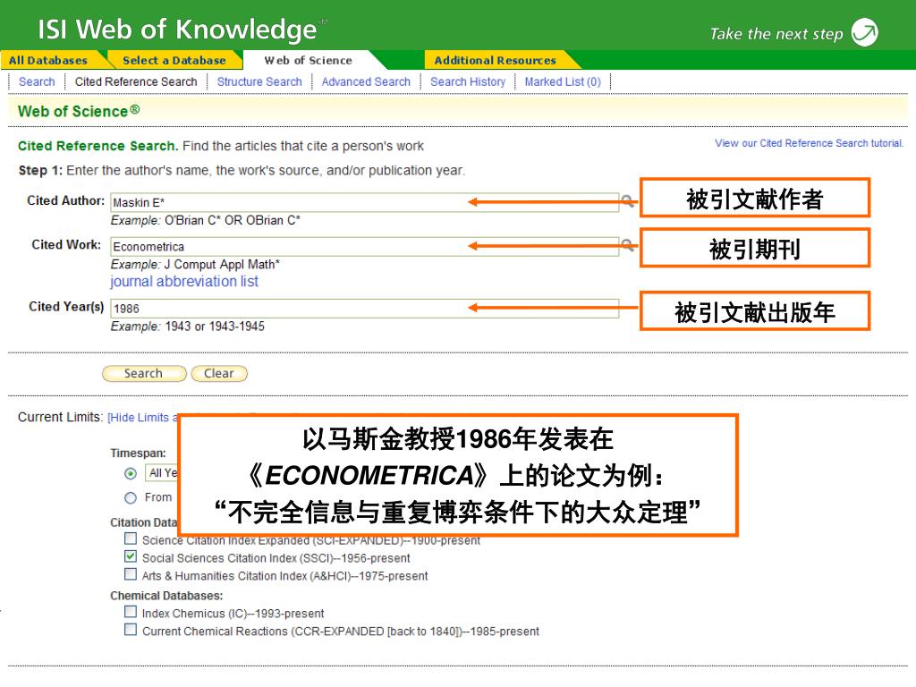Viewport: 916px width, 687px height.
Task: Open Advanced Search link
Action: 366,81
